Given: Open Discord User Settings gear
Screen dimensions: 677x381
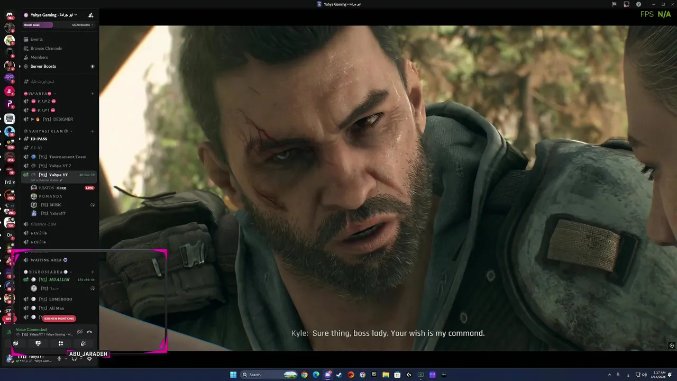Looking at the screenshot, I should click(x=89, y=359).
